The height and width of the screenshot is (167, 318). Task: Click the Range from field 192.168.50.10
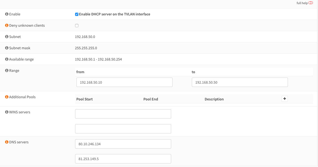[124, 82]
